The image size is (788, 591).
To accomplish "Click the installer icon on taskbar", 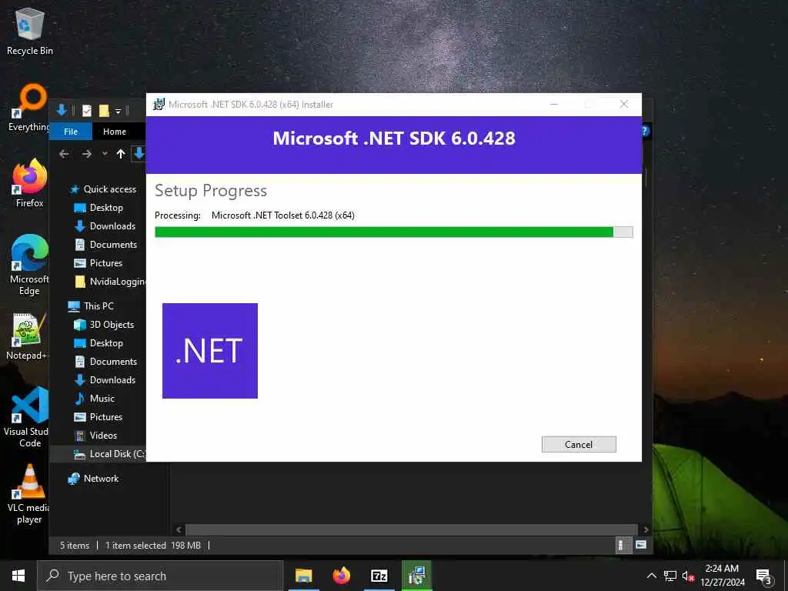I will click(416, 576).
